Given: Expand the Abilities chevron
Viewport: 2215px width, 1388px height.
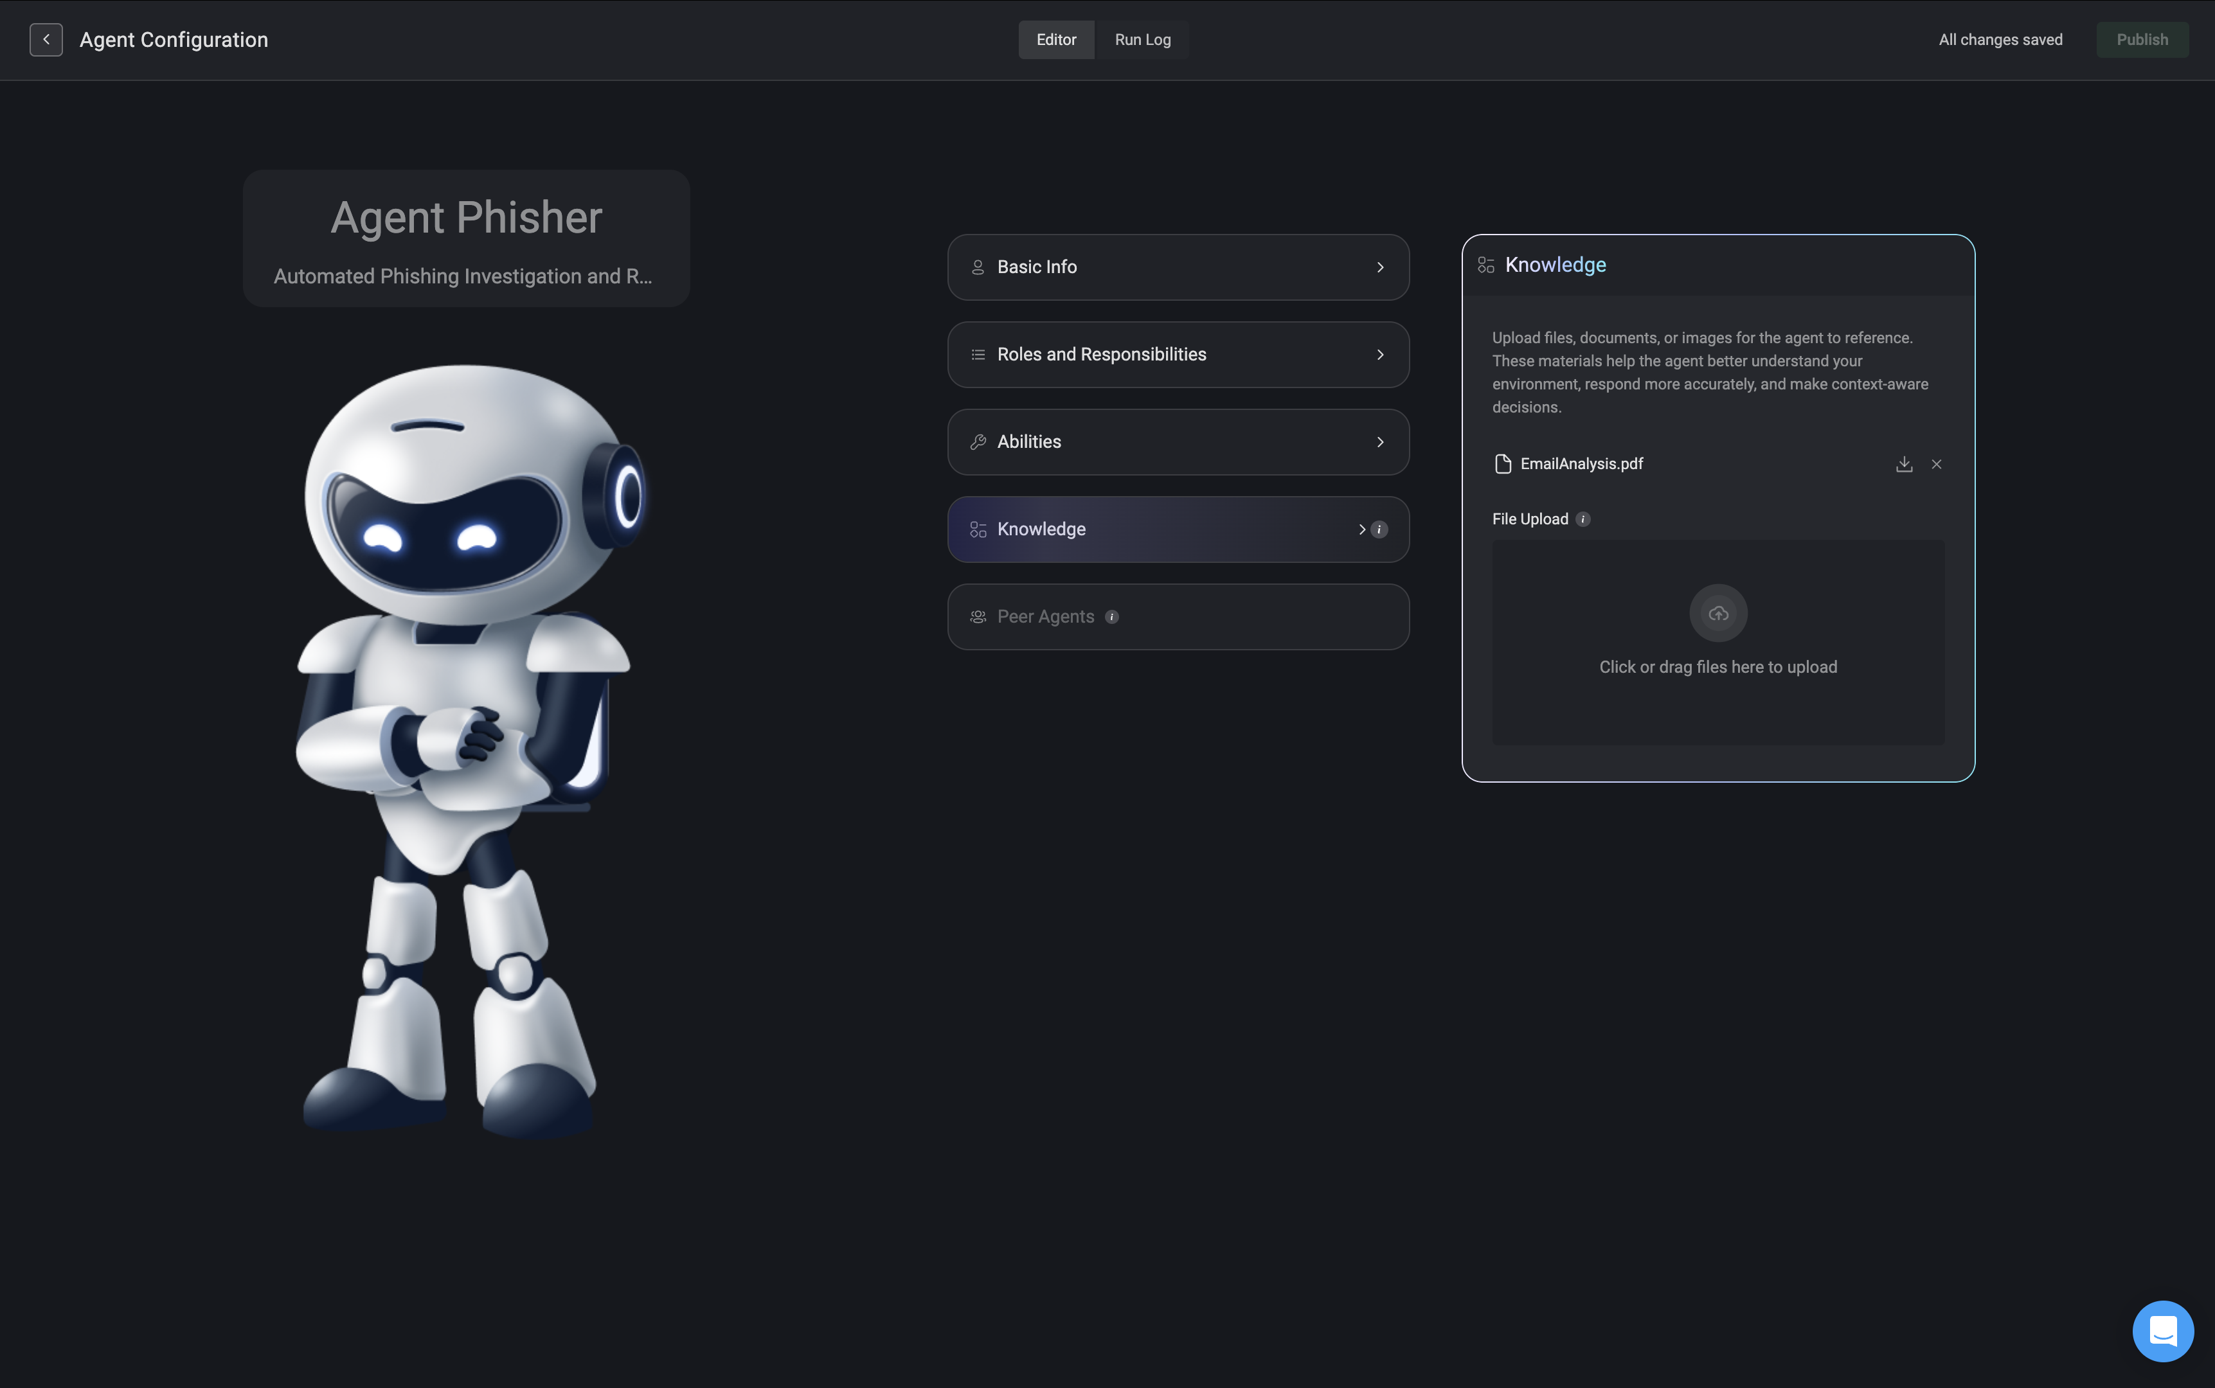Looking at the screenshot, I should 1379,441.
